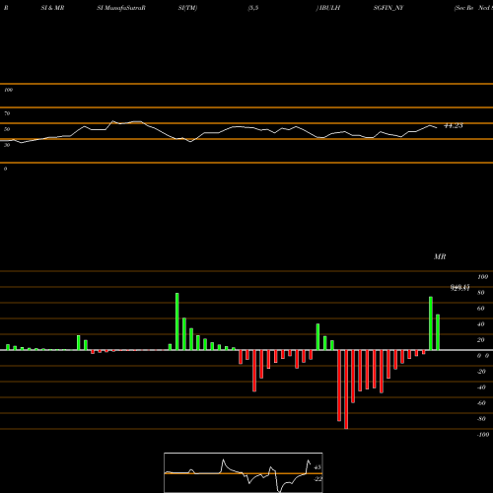Click the "SI(TM)" header label
The width and height of the screenshot is (493, 493).
click(x=187, y=8)
